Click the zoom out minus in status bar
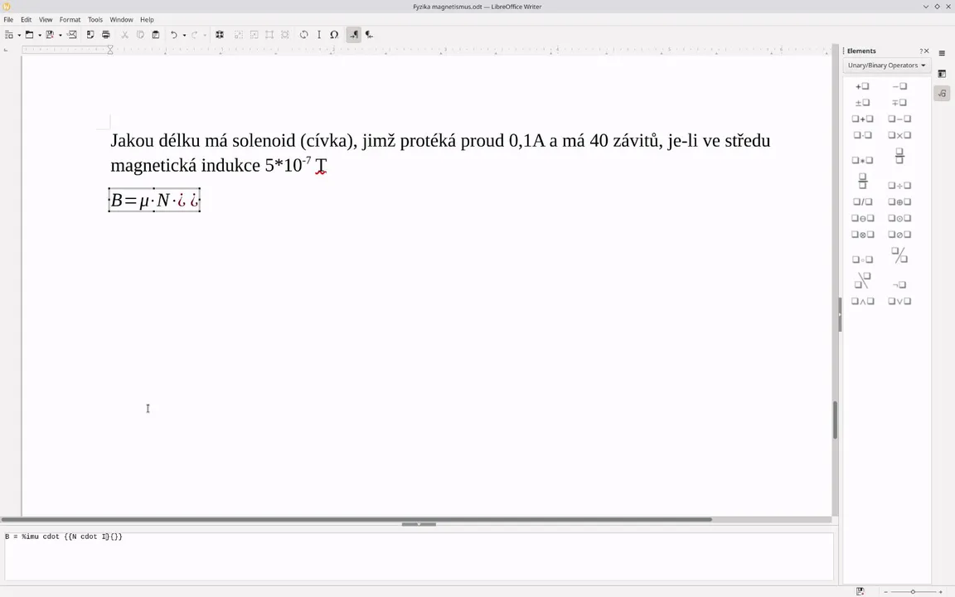The image size is (955, 597). (886, 591)
